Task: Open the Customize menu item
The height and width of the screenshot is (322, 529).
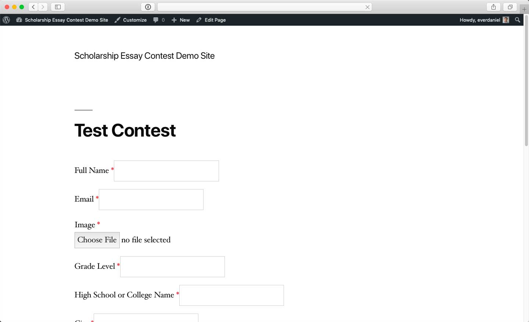Action: tap(130, 20)
